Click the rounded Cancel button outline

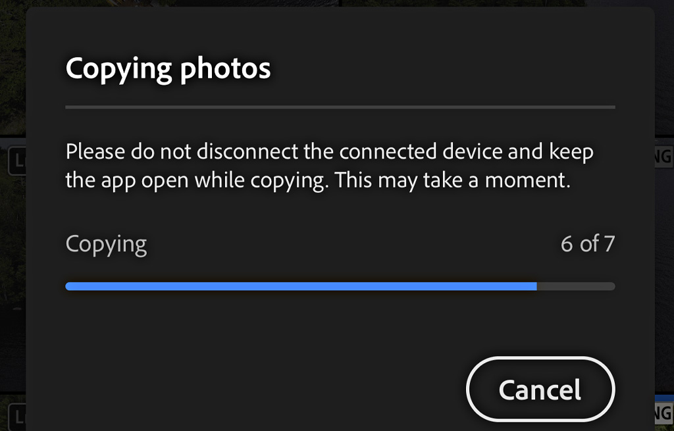[540, 389]
